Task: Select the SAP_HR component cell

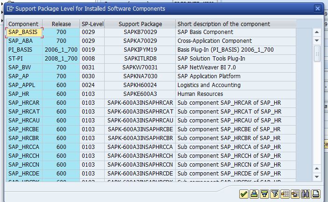Action: click(24, 94)
